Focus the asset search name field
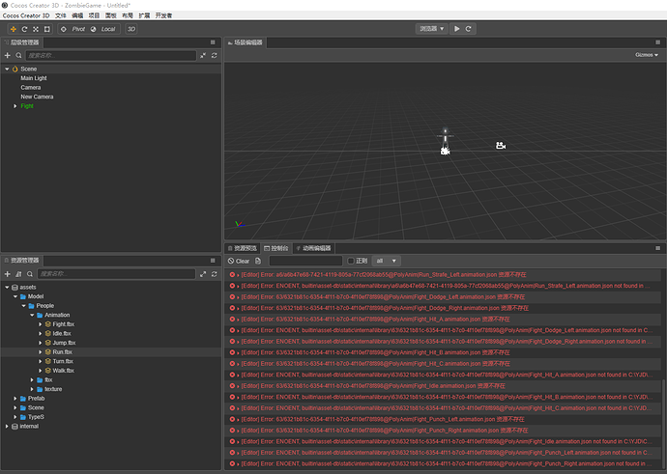667x474 pixels. [x=117, y=274]
